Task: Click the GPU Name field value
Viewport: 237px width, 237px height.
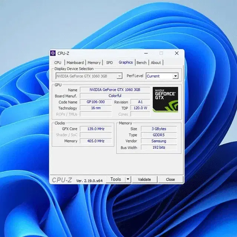Action: coord(115,90)
